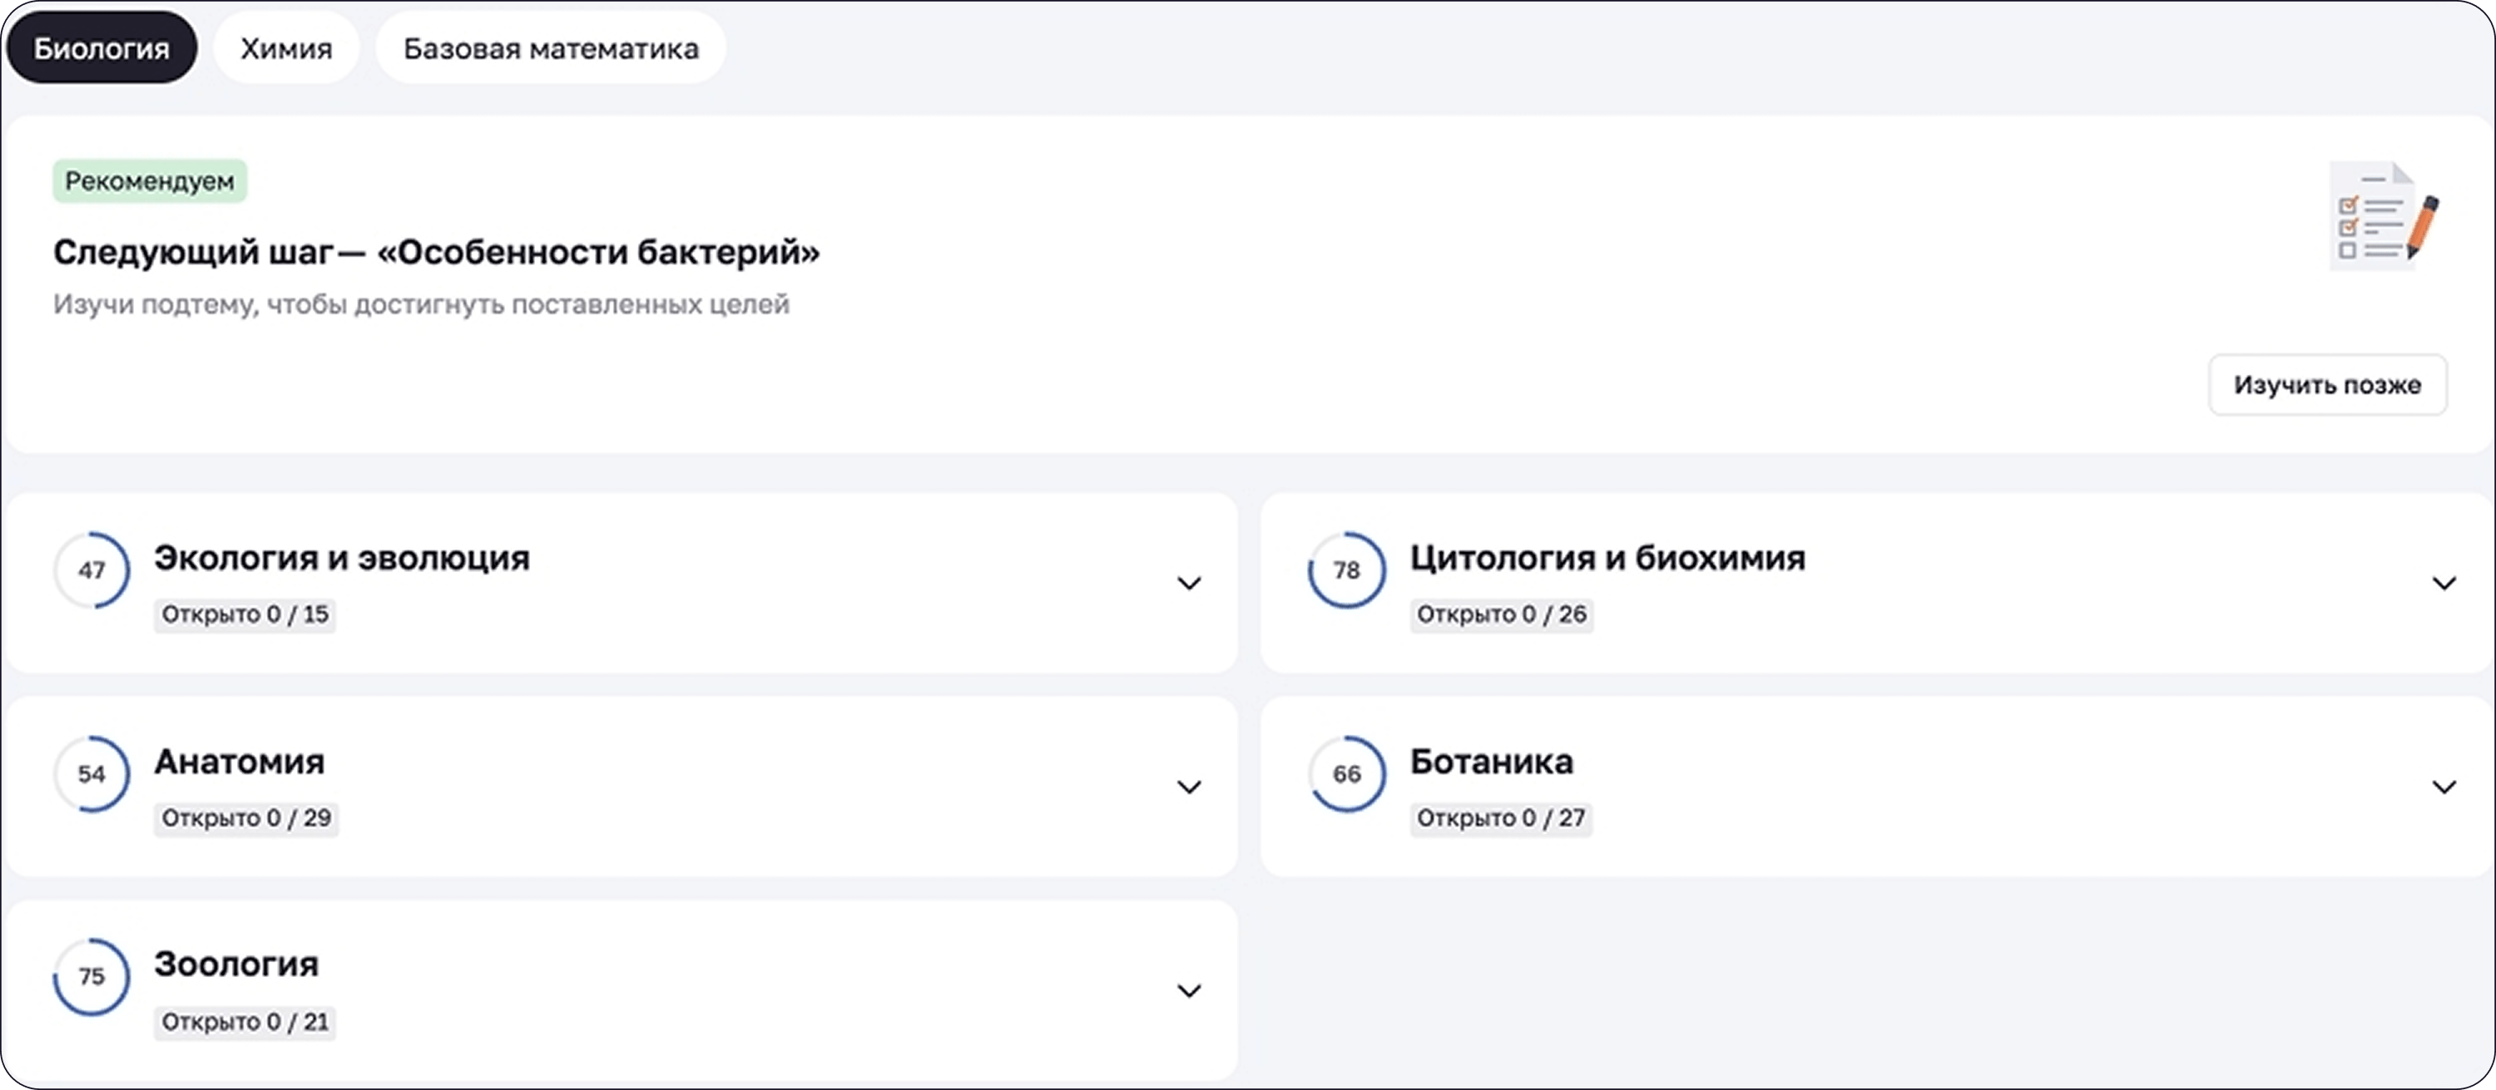Click the checklist with pencil icon
The height and width of the screenshot is (1090, 2496).
click(x=2383, y=216)
